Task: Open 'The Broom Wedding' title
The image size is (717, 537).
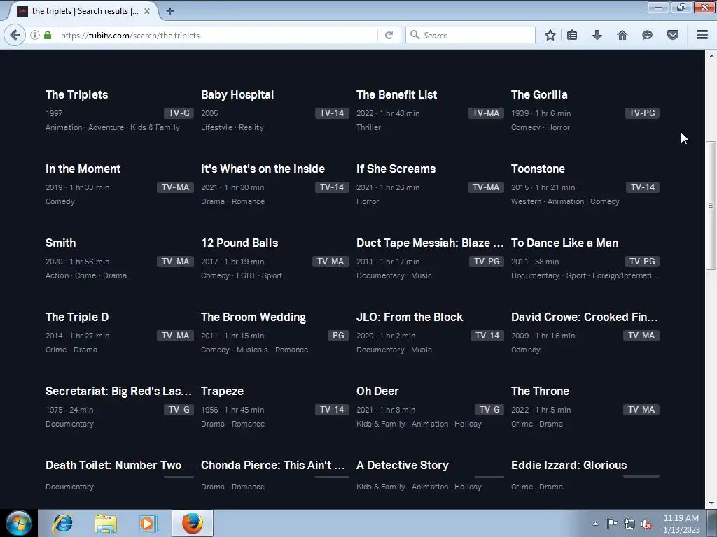Action: [x=253, y=317]
